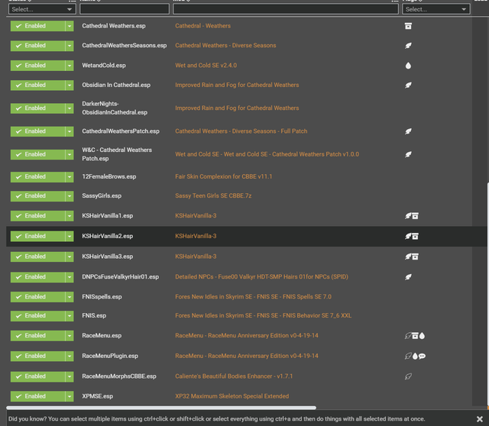Open Sassy Teen Girls SE CBBE.7z link

pyautogui.click(x=213, y=196)
